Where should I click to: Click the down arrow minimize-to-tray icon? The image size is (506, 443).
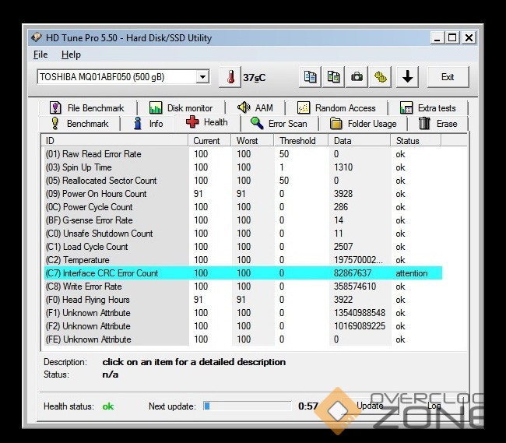coord(408,77)
